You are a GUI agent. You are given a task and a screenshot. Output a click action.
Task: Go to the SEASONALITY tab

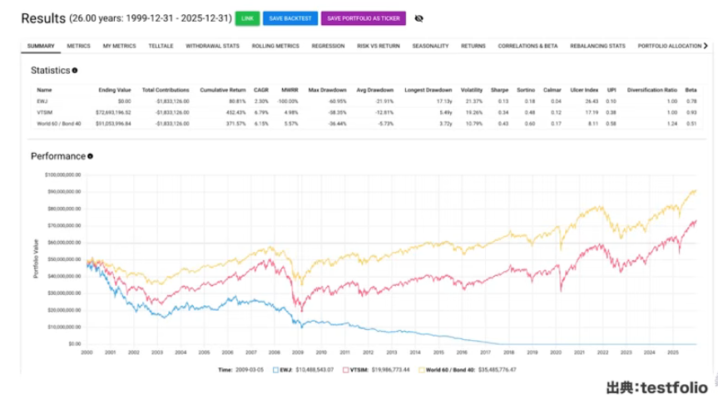click(430, 47)
